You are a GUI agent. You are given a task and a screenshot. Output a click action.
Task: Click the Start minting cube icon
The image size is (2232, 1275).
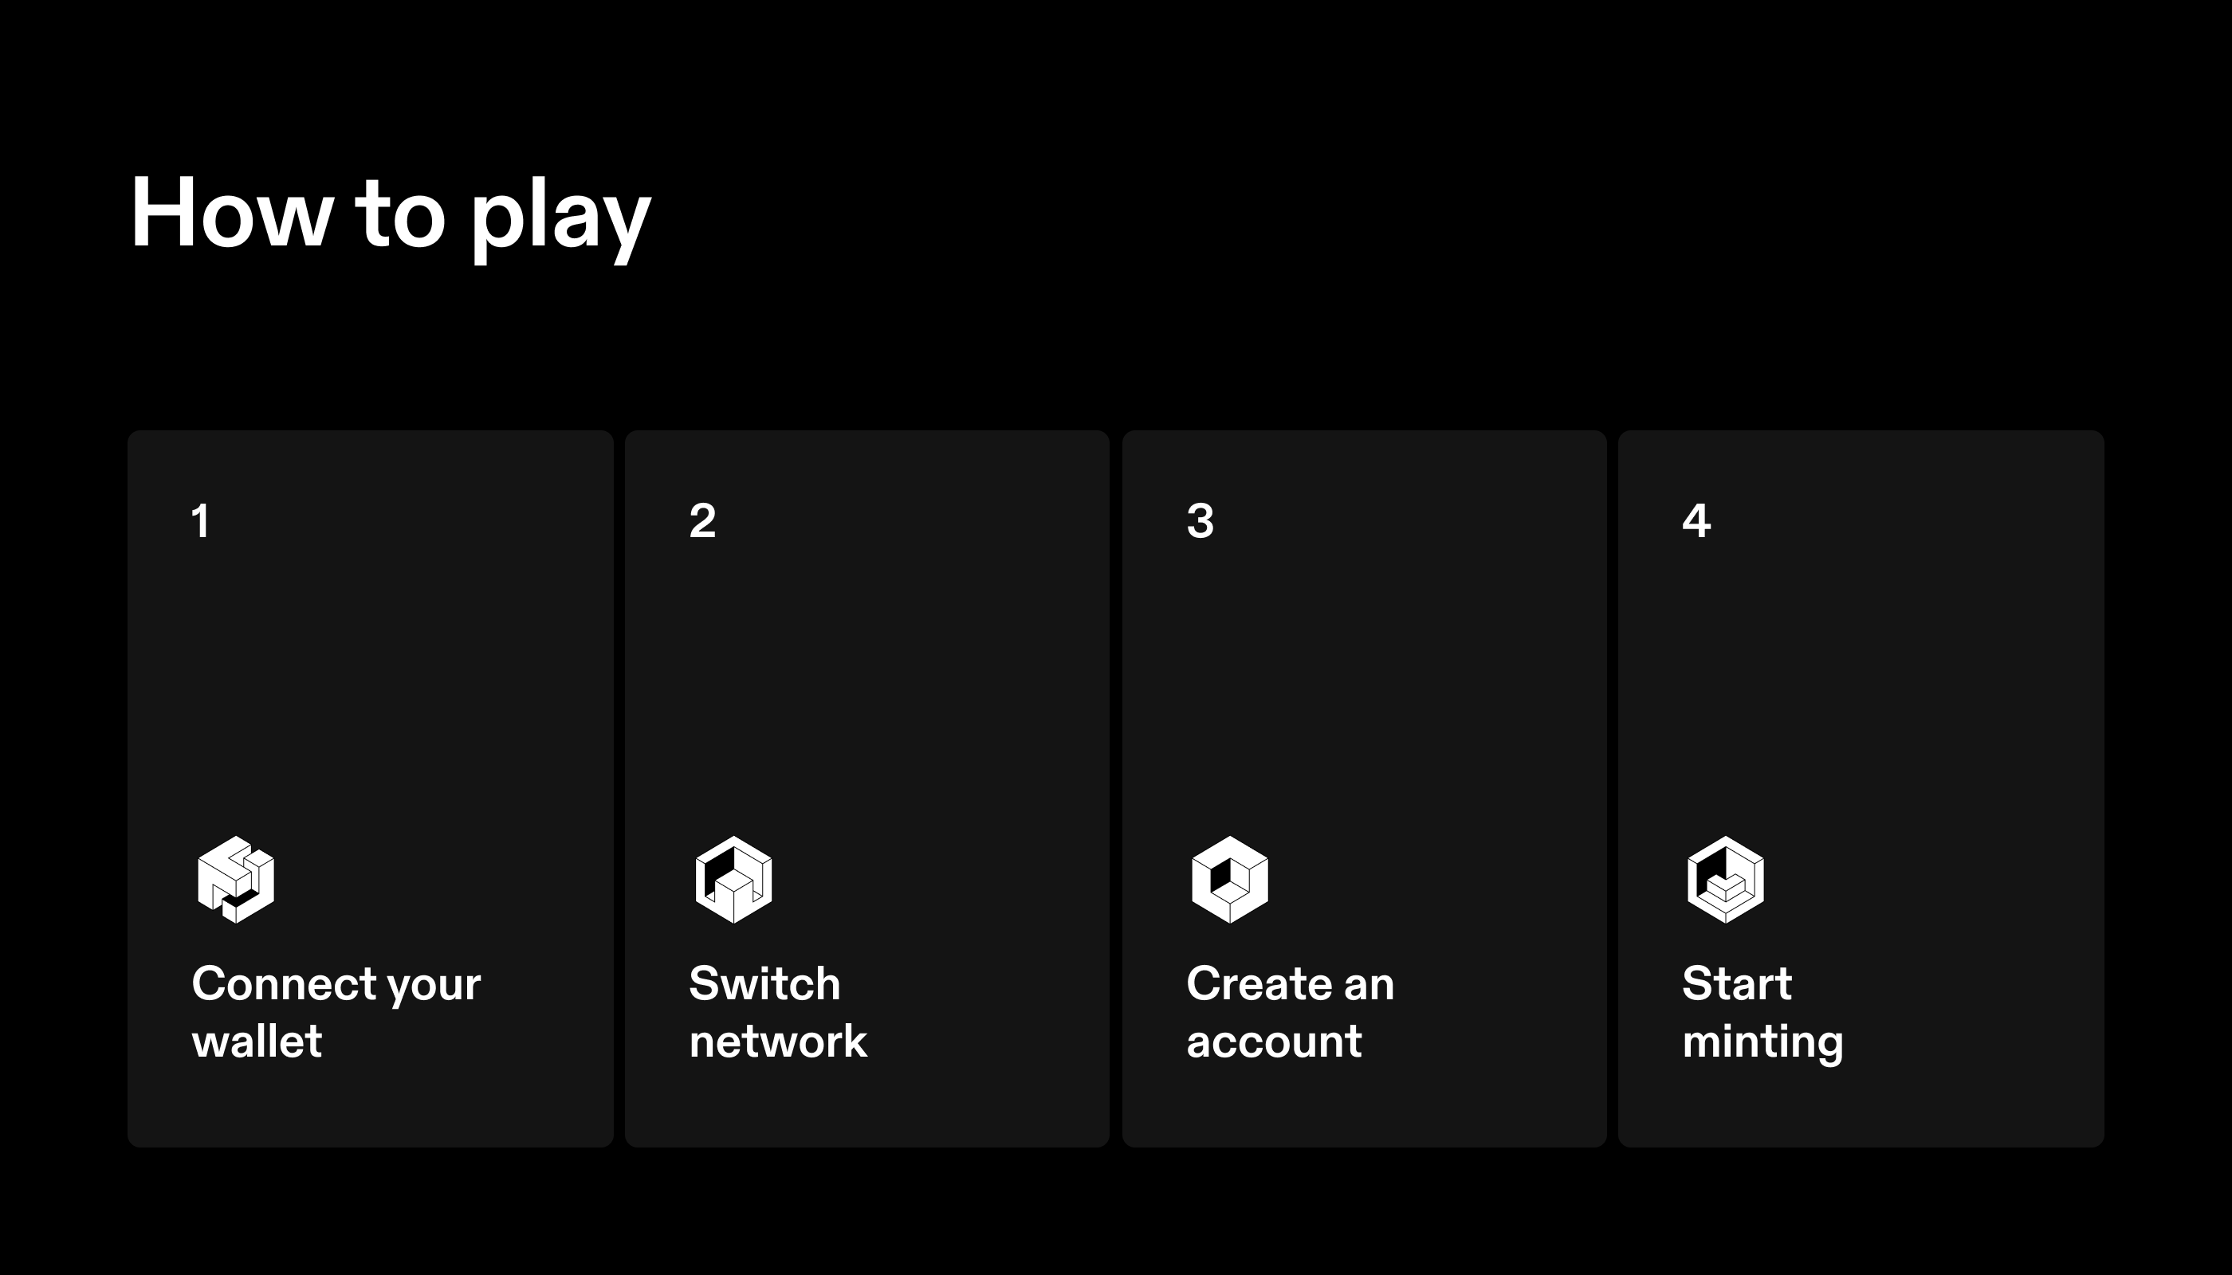1726,879
